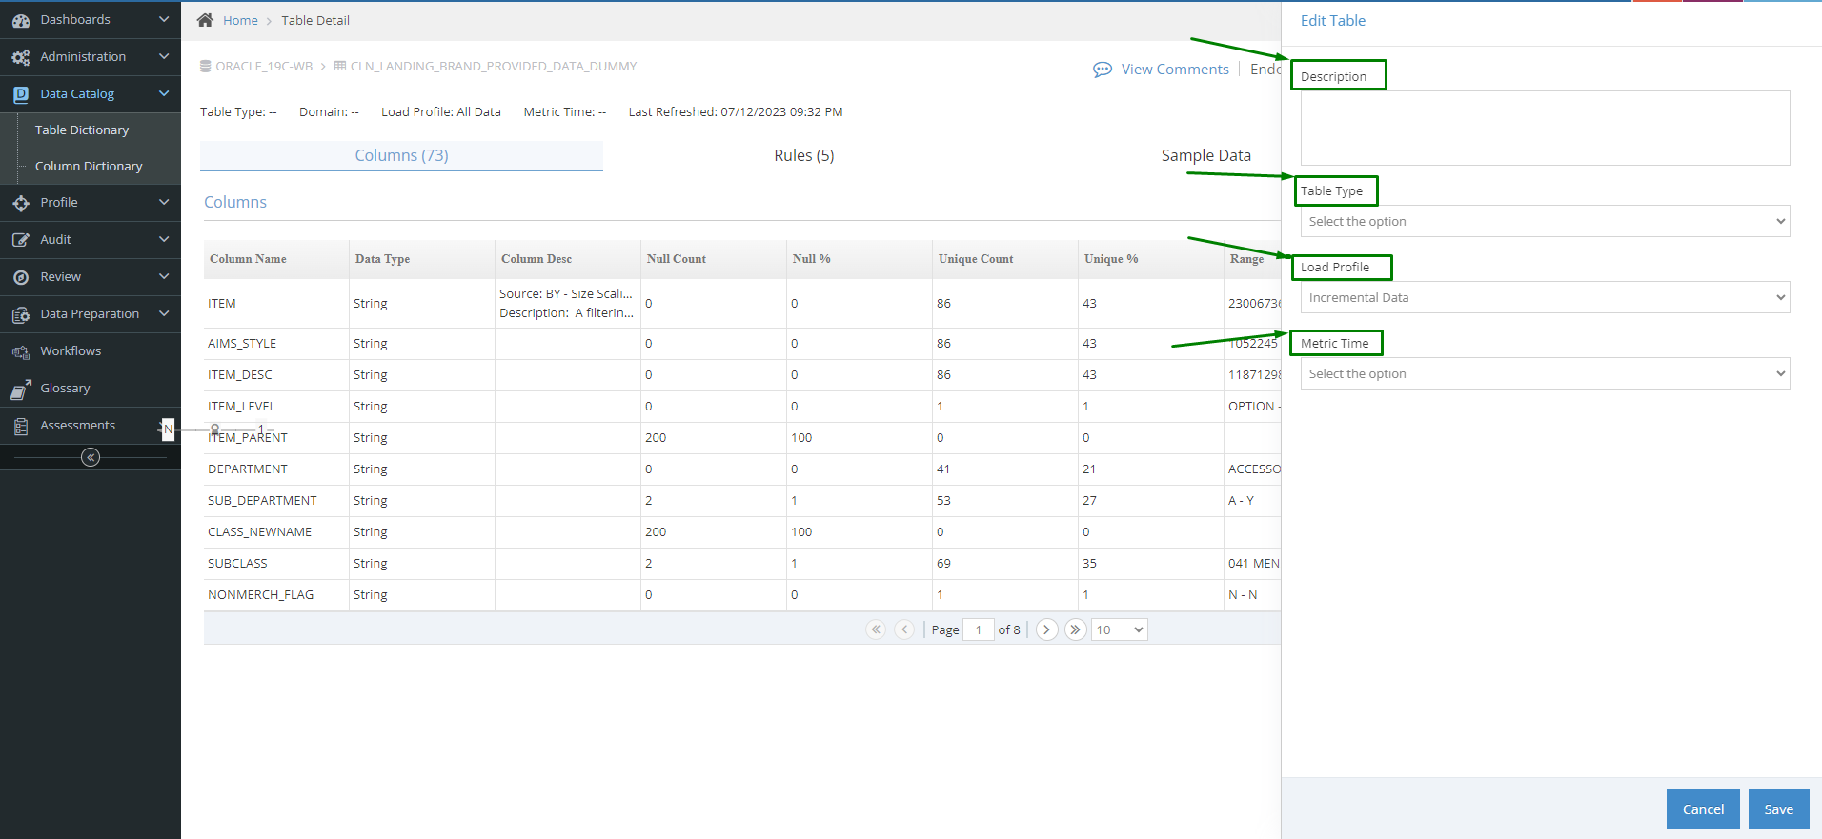Open the Load Profile dropdown showing Incremental Data
The image size is (1822, 839).
coord(1545,297)
